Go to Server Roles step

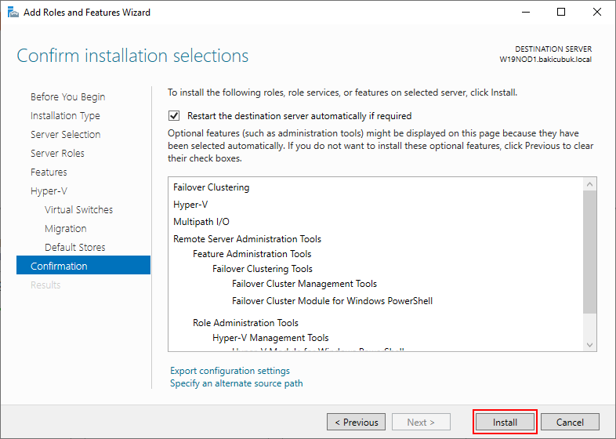pyautogui.click(x=57, y=154)
